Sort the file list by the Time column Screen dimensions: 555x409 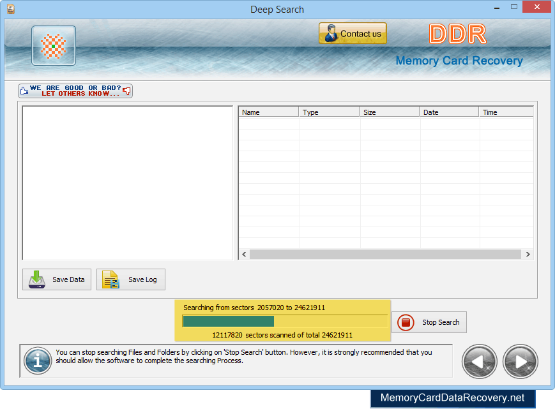pyautogui.click(x=506, y=112)
